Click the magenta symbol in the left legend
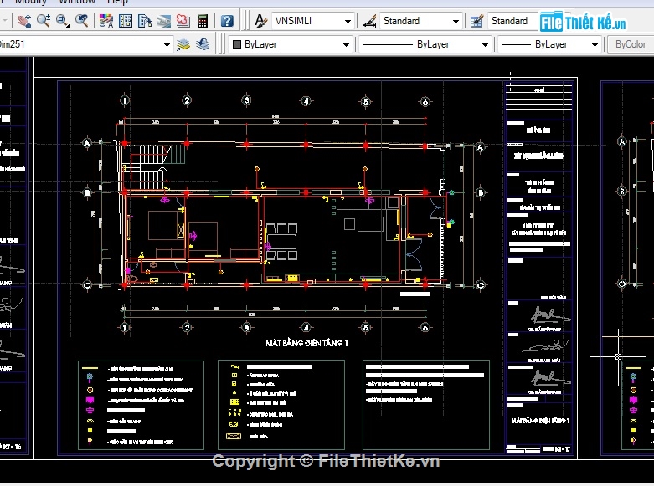654x486 pixels. pos(90,400)
